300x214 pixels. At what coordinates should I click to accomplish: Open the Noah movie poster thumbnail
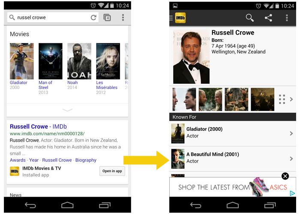tap(79, 61)
